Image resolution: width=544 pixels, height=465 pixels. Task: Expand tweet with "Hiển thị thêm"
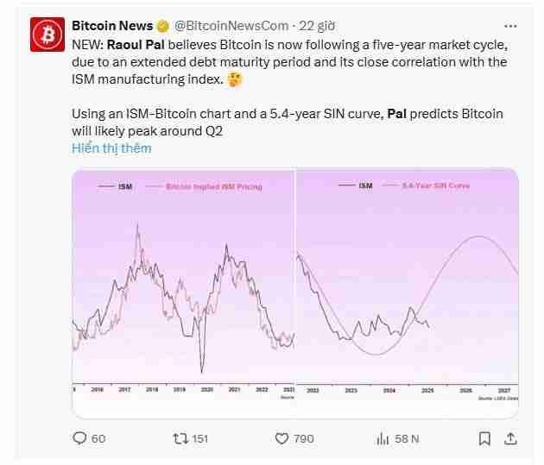[111, 148]
